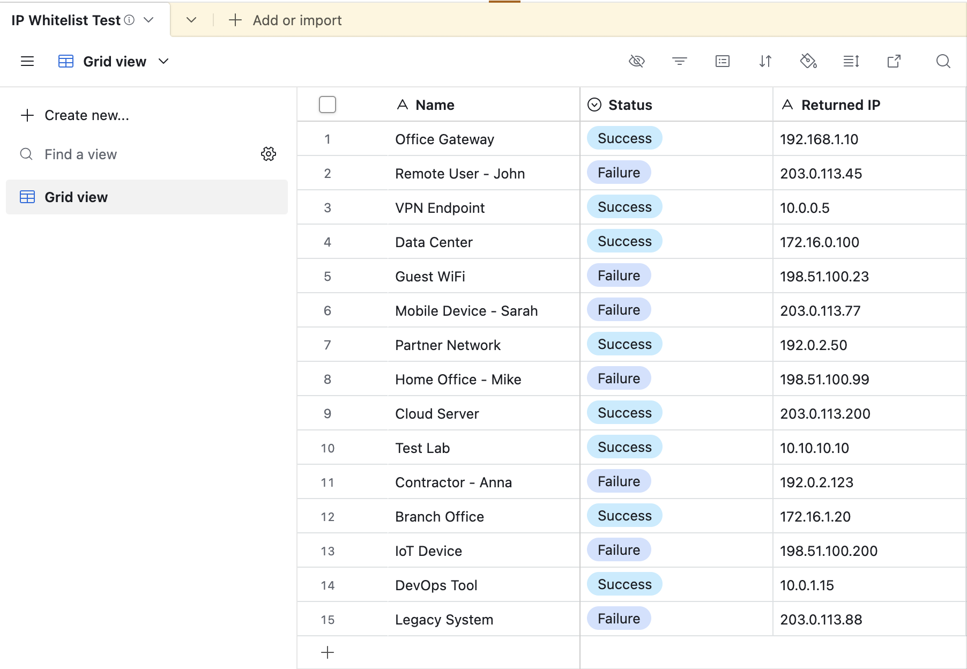Select the IP Whitelist Test tab
This screenshot has height=669, width=967.
tap(85, 20)
